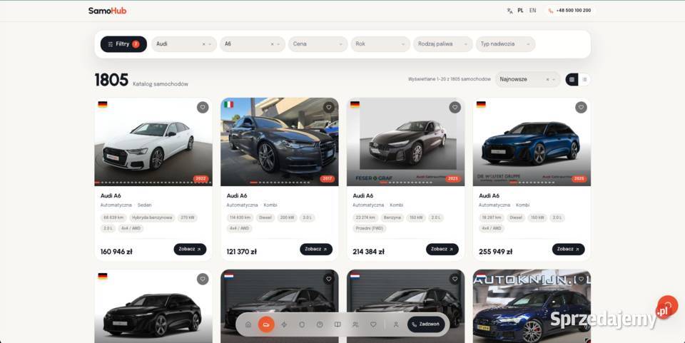Open favorites heart icon in bottom navigation bar
The height and width of the screenshot is (343, 685).
pyautogui.click(x=373, y=324)
